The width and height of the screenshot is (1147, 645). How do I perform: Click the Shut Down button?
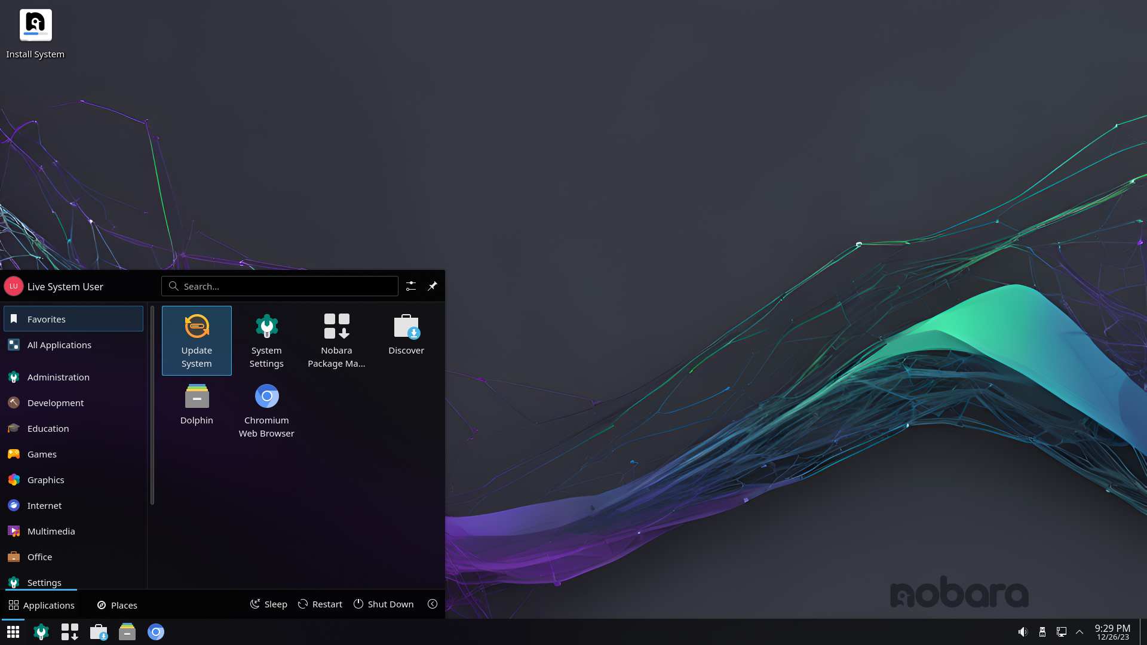click(x=384, y=604)
